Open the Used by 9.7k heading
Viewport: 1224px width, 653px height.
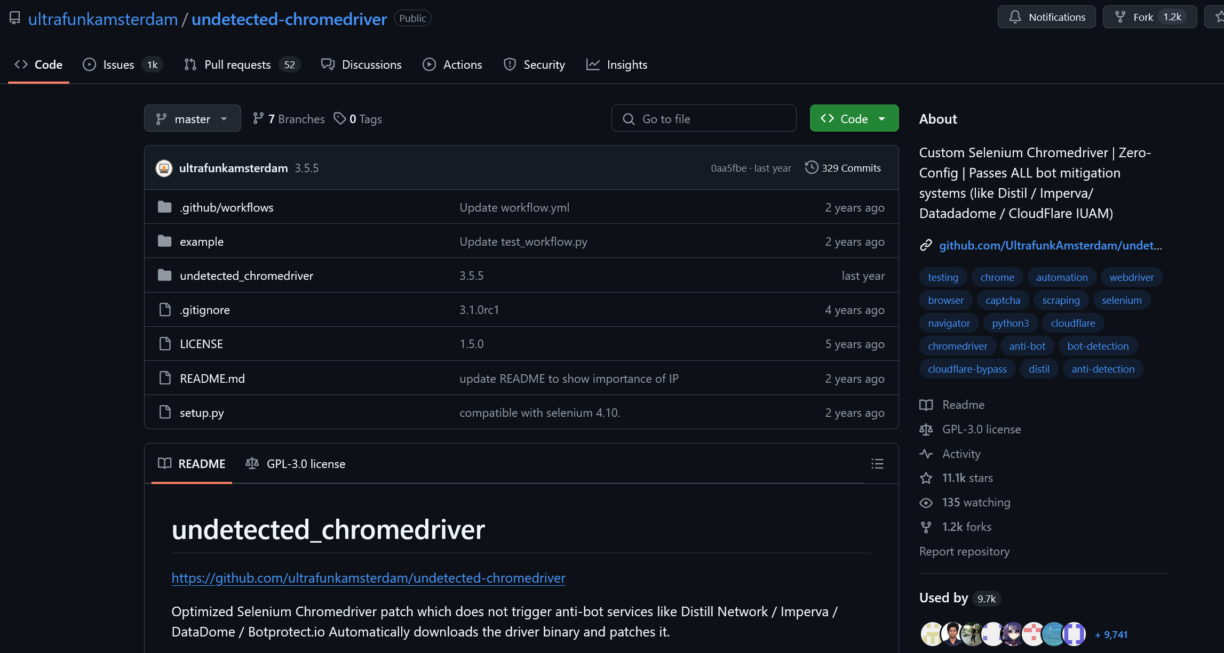click(959, 598)
